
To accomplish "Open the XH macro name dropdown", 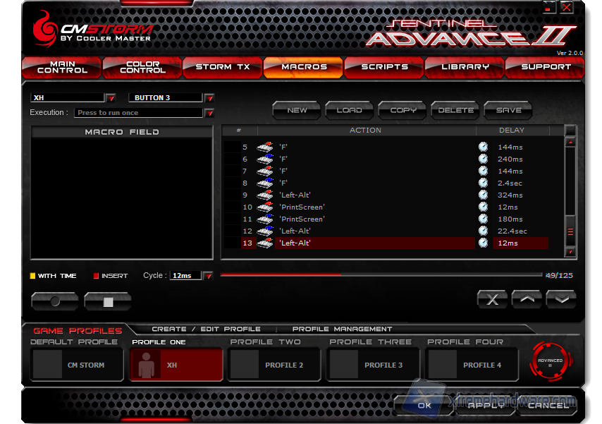I will pyautogui.click(x=111, y=98).
